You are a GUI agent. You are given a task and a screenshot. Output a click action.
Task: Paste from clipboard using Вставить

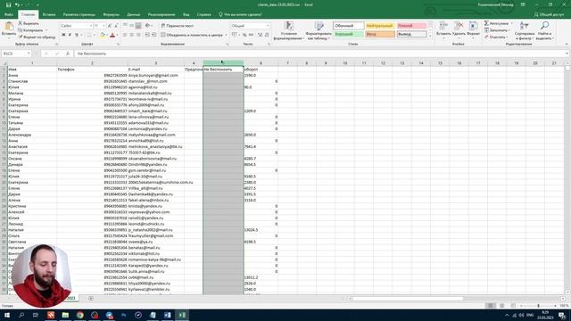pyautogui.click(x=9, y=29)
